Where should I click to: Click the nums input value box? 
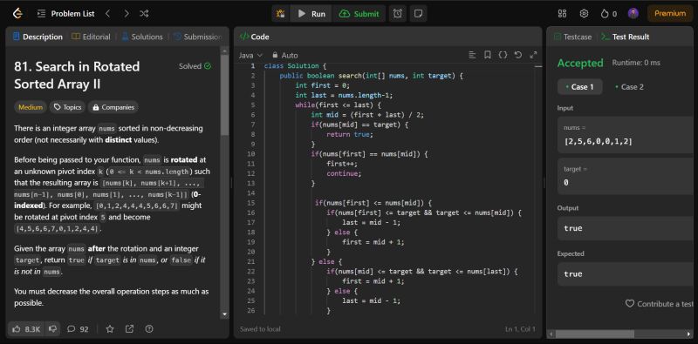(626, 135)
